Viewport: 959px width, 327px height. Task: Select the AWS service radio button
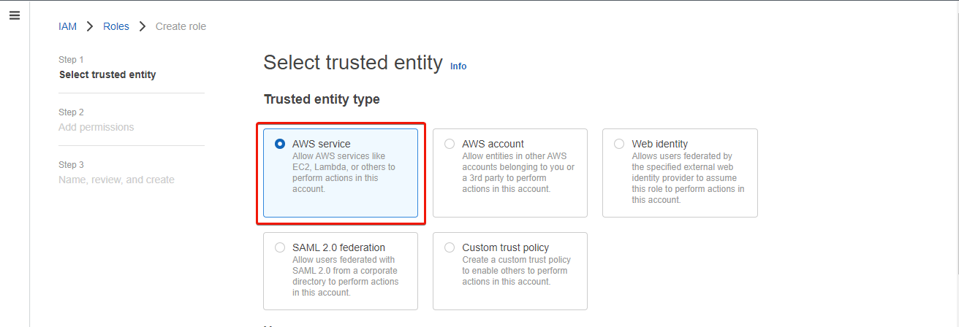click(280, 144)
